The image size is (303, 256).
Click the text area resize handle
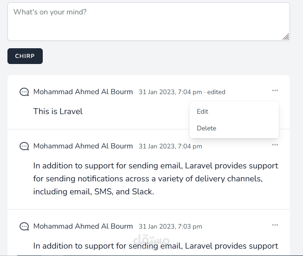tap(286, 37)
